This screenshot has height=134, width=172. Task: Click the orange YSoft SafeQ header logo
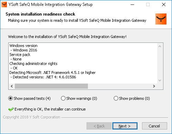coord(161,19)
